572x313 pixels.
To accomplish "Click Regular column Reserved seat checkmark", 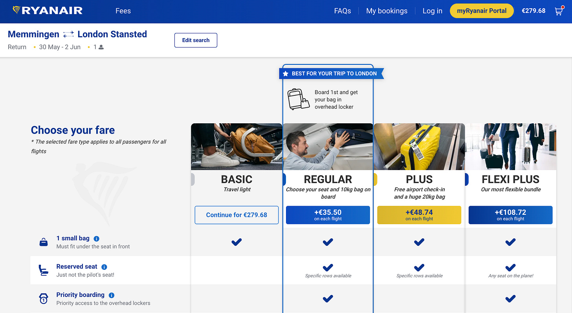I will tap(328, 268).
